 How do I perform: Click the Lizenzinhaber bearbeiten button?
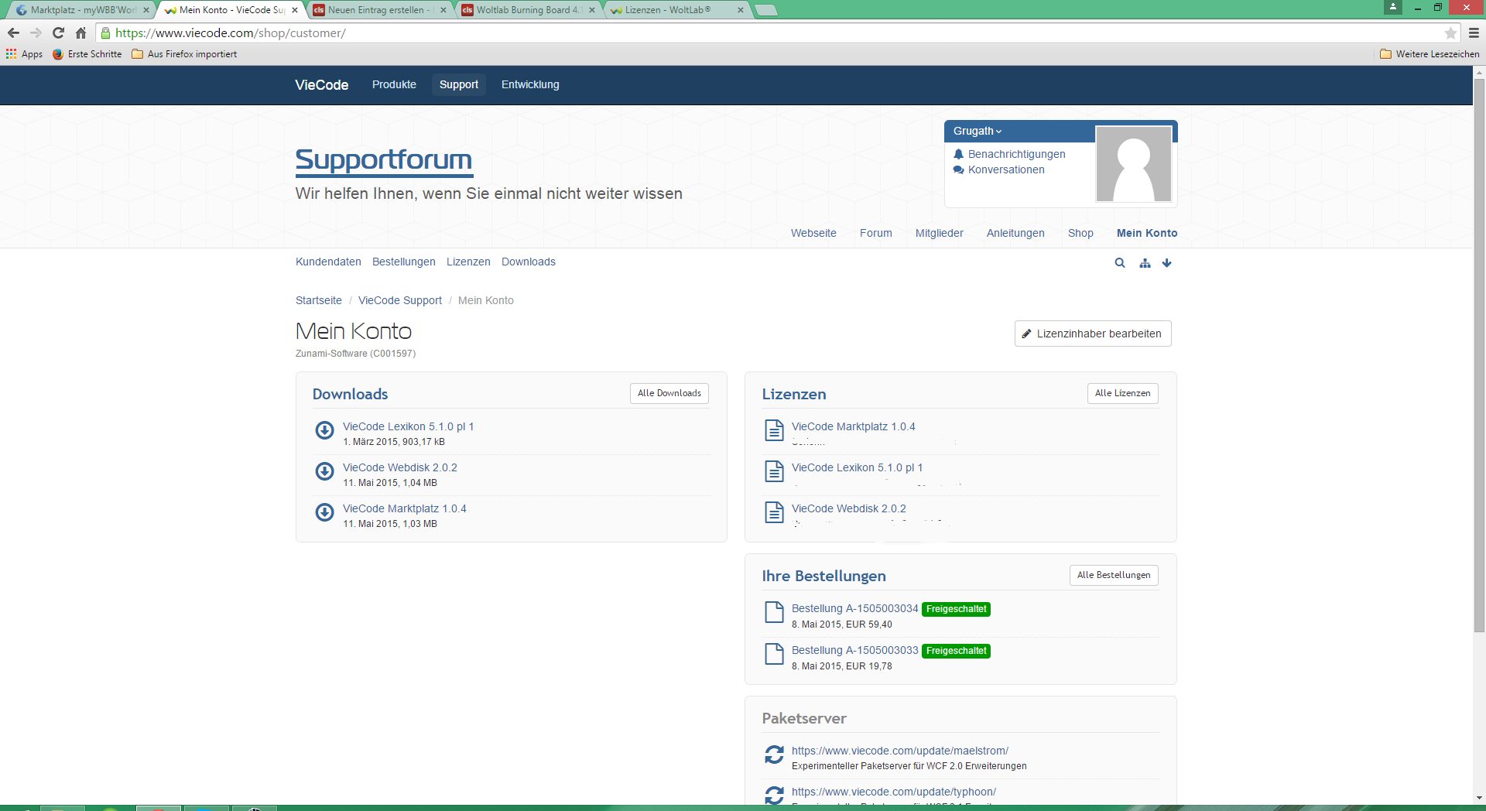coord(1092,334)
